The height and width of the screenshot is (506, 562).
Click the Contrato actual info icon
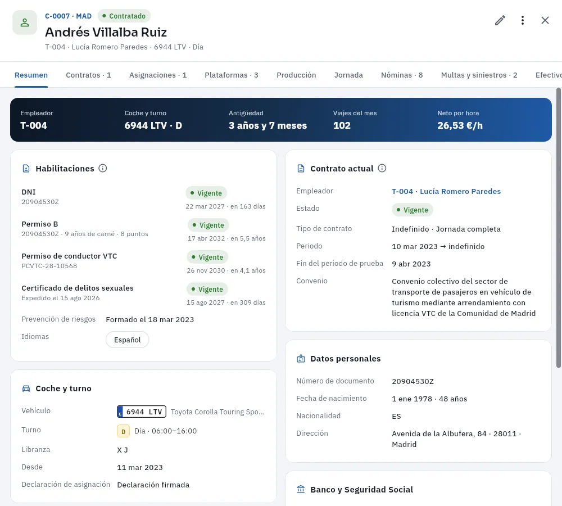[x=382, y=168]
